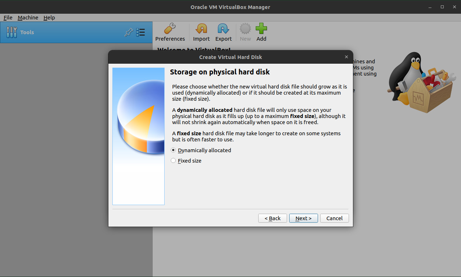Viewport: 461px width, 277px height.
Task: Open the Tools list menu icon
Action: [x=140, y=32]
